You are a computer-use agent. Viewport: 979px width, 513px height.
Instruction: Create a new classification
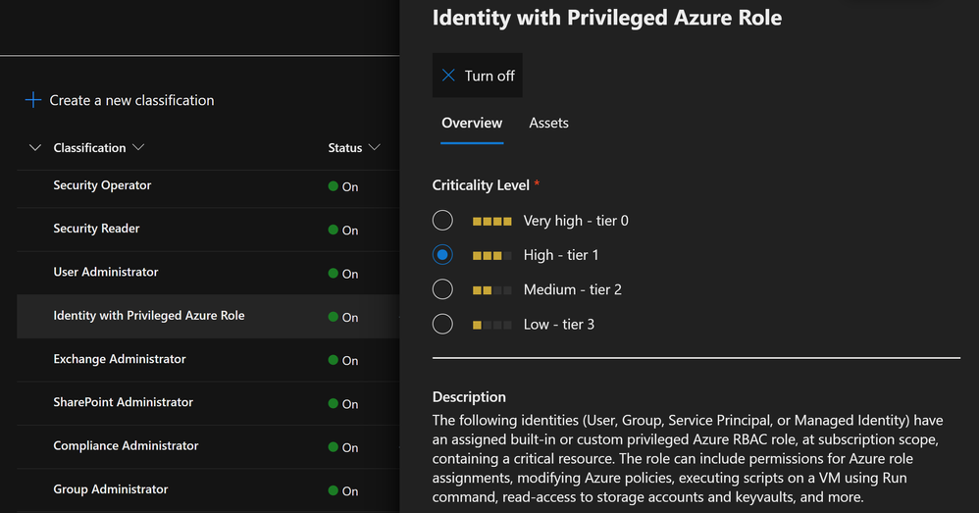click(x=131, y=100)
